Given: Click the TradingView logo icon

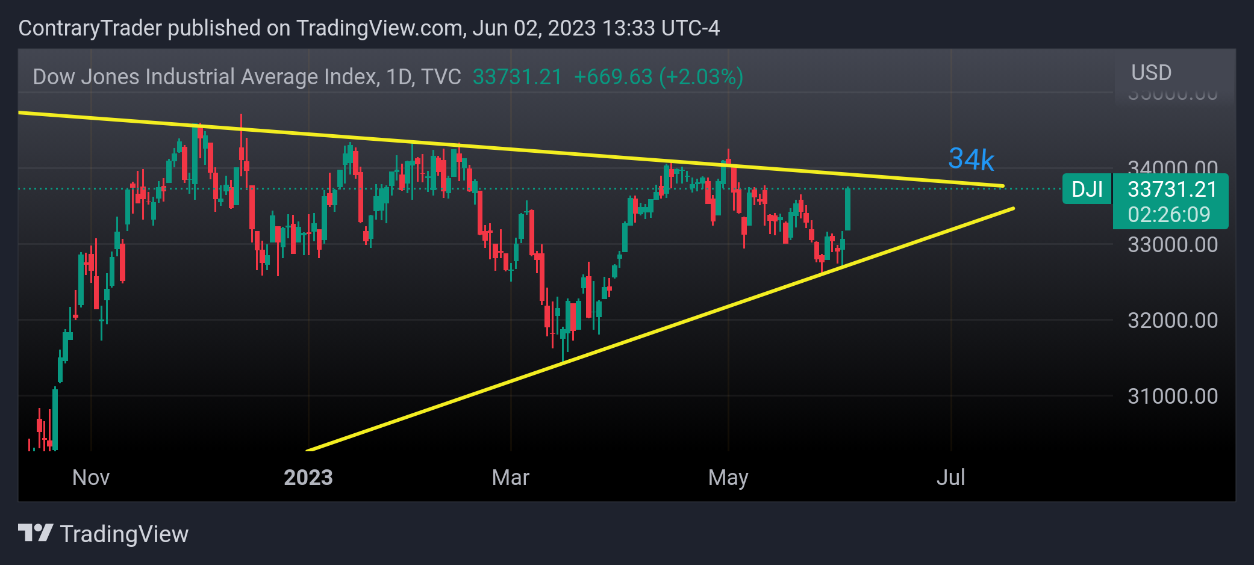Looking at the screenshot, I should click(36, 533).
